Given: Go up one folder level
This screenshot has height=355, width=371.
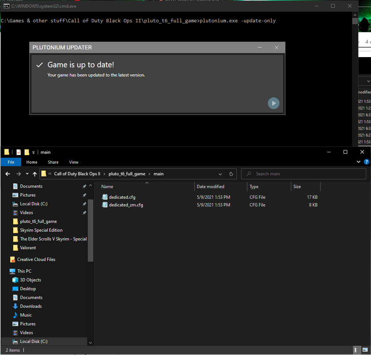Looking at the screenshot, I should 35,174.
